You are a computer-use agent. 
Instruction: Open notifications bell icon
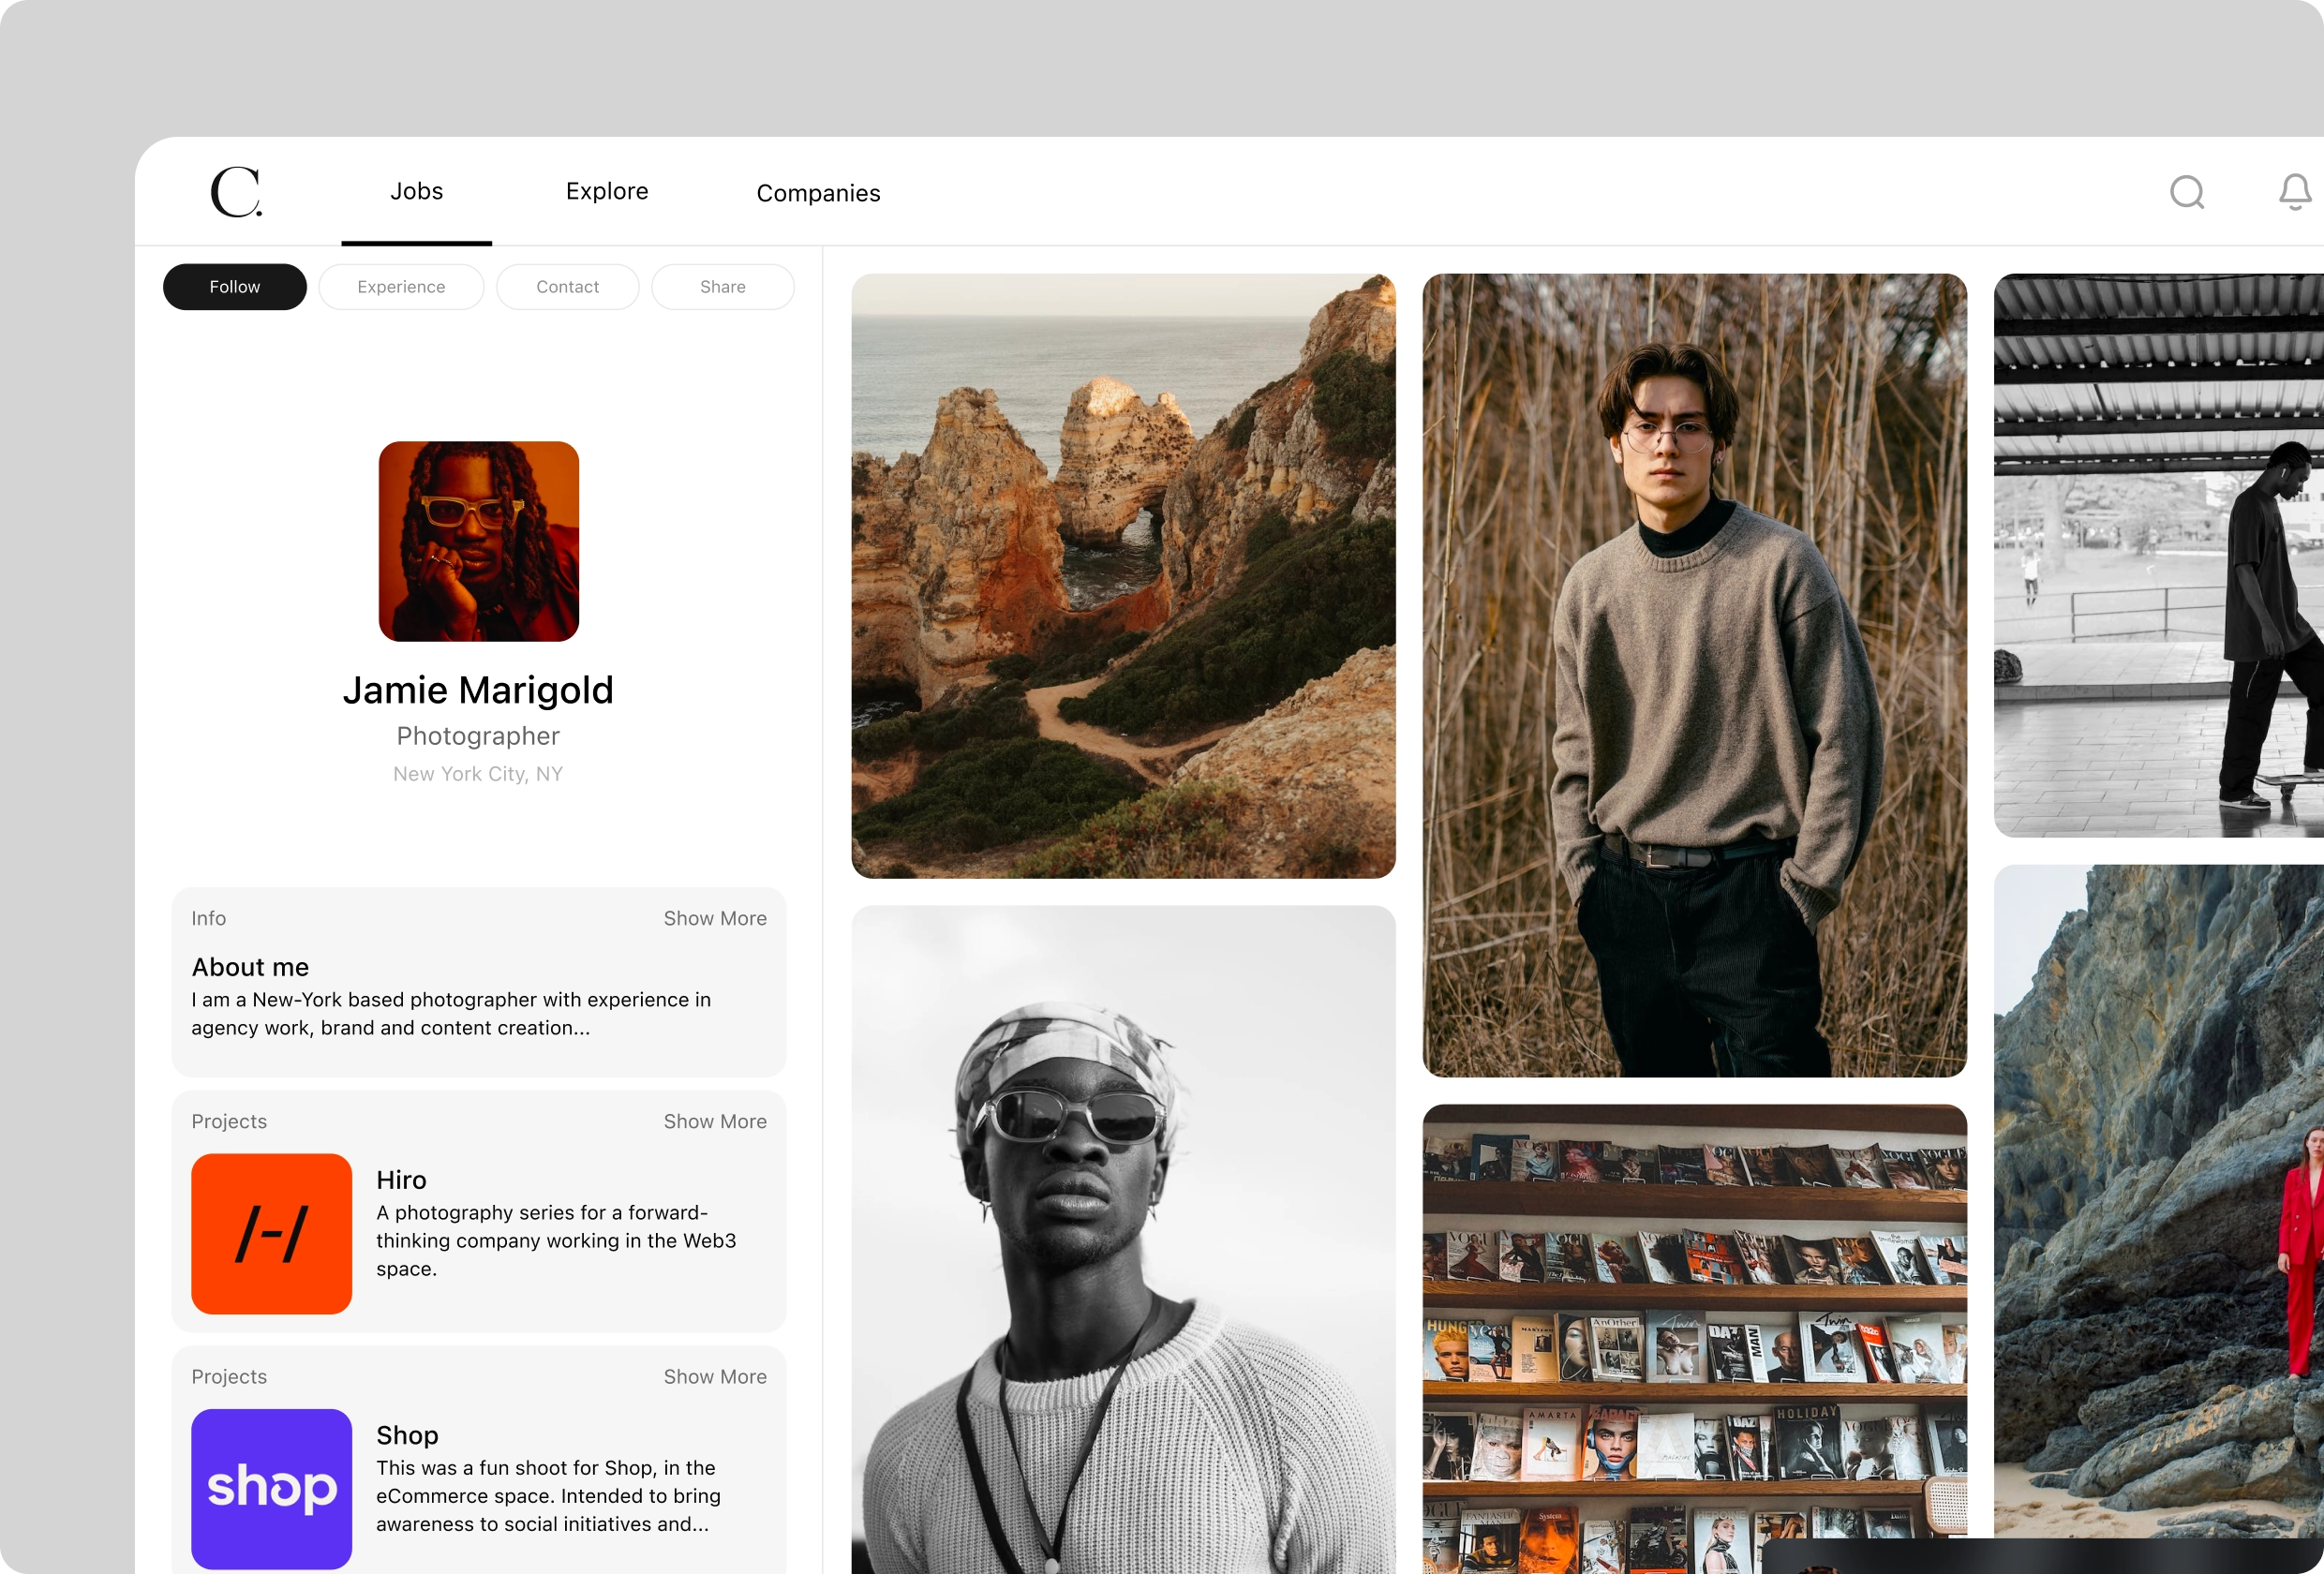pos(2294,192)
